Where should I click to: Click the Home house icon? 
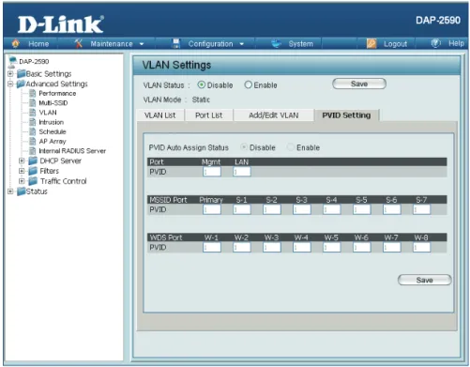point(15,43)
